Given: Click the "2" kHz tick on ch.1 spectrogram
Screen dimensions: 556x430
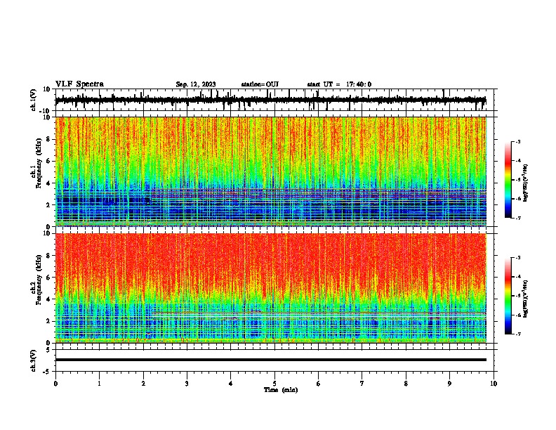Looking at the screenshot, I should (48, 204).
